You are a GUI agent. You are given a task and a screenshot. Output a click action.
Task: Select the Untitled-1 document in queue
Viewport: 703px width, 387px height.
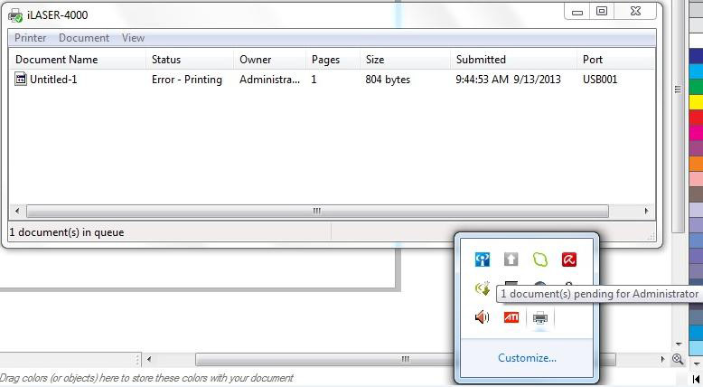point(54,80)
